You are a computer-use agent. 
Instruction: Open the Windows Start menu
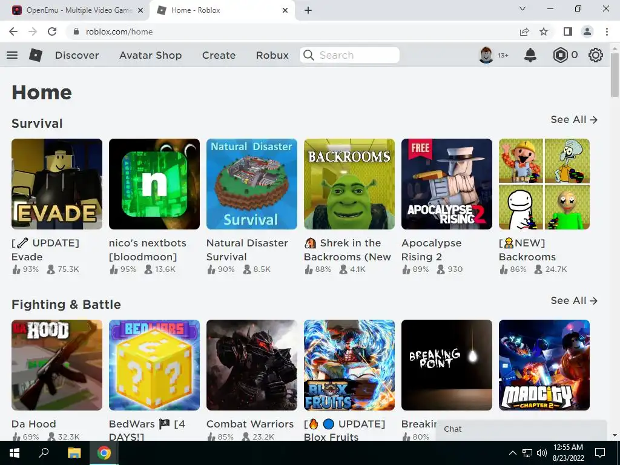[15, 453]
